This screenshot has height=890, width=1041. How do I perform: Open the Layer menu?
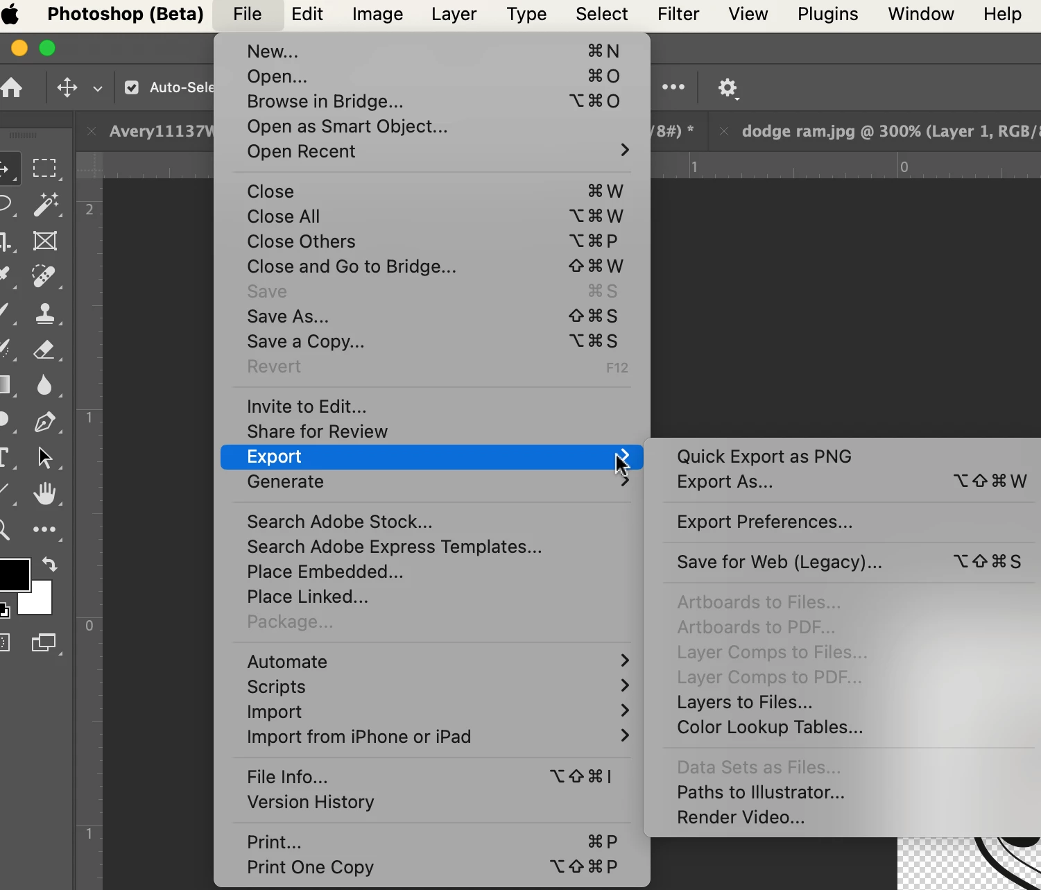(454, 14)
